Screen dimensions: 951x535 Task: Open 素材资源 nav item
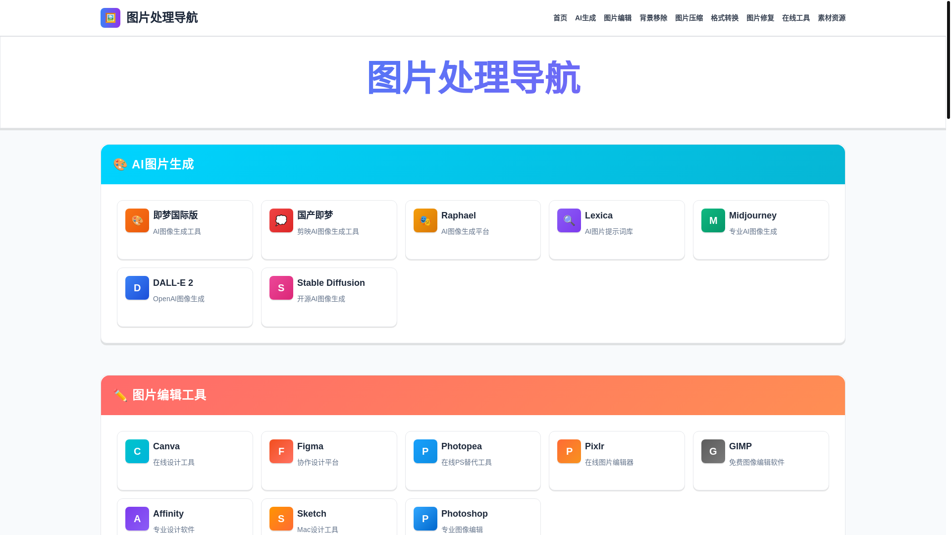point(832,18)
